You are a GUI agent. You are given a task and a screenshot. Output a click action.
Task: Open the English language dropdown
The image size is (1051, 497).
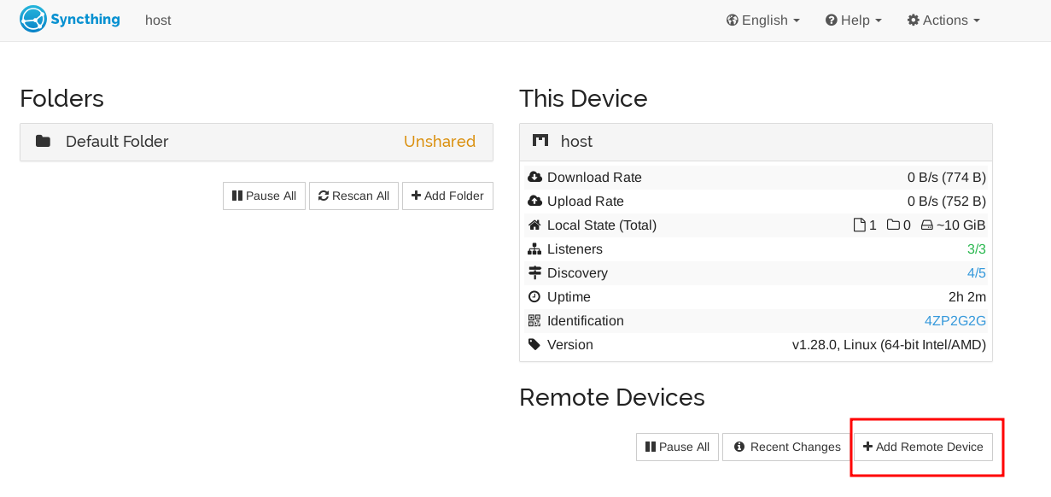[x=763, y=20]
